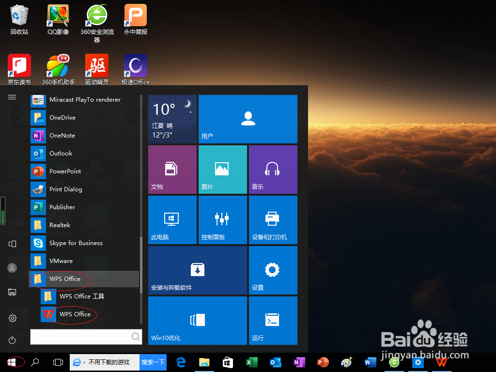Launch Word from the taskbar

pos(370,362)
